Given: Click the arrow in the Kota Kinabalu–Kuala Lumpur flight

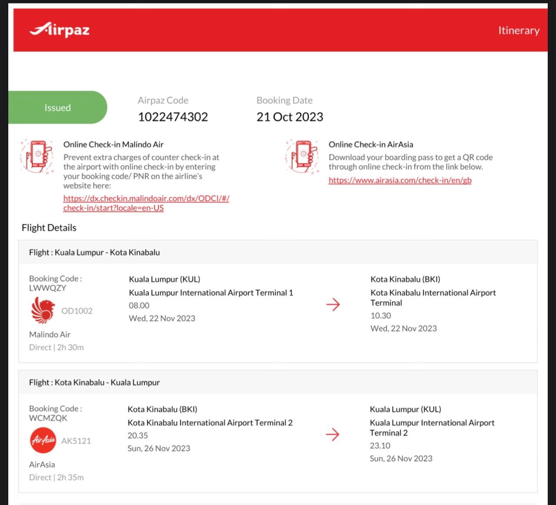Looking at the screenshot, I should (x=333, y=434).
